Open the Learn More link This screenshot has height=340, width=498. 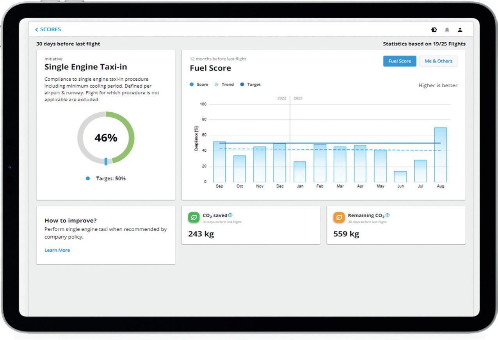pyautogui.click(x=57, y=250)
